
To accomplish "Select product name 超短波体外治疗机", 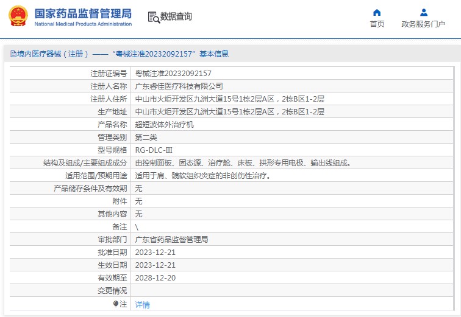I will (x=164, y=125).
